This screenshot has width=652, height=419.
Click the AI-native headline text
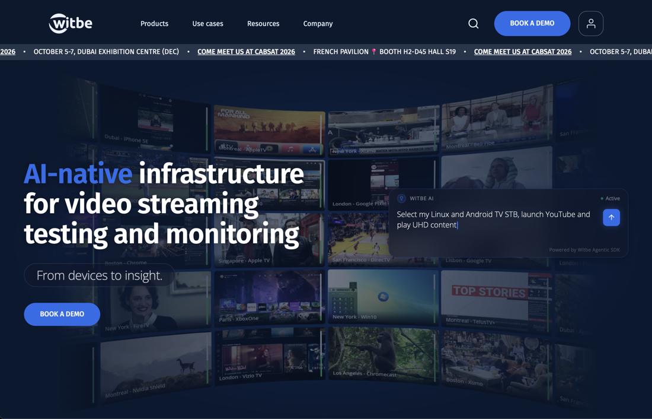pos(78,174)
